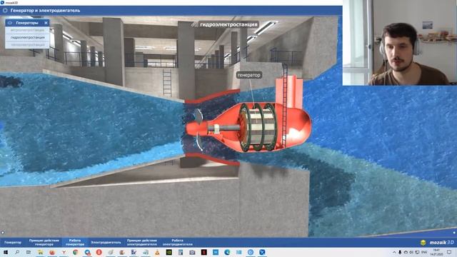The image size is (457, 257).
Task: Open the camera taskbar icon
Action: [192, 252]
